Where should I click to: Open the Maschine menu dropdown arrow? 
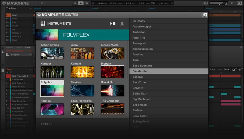pos(36,3)
